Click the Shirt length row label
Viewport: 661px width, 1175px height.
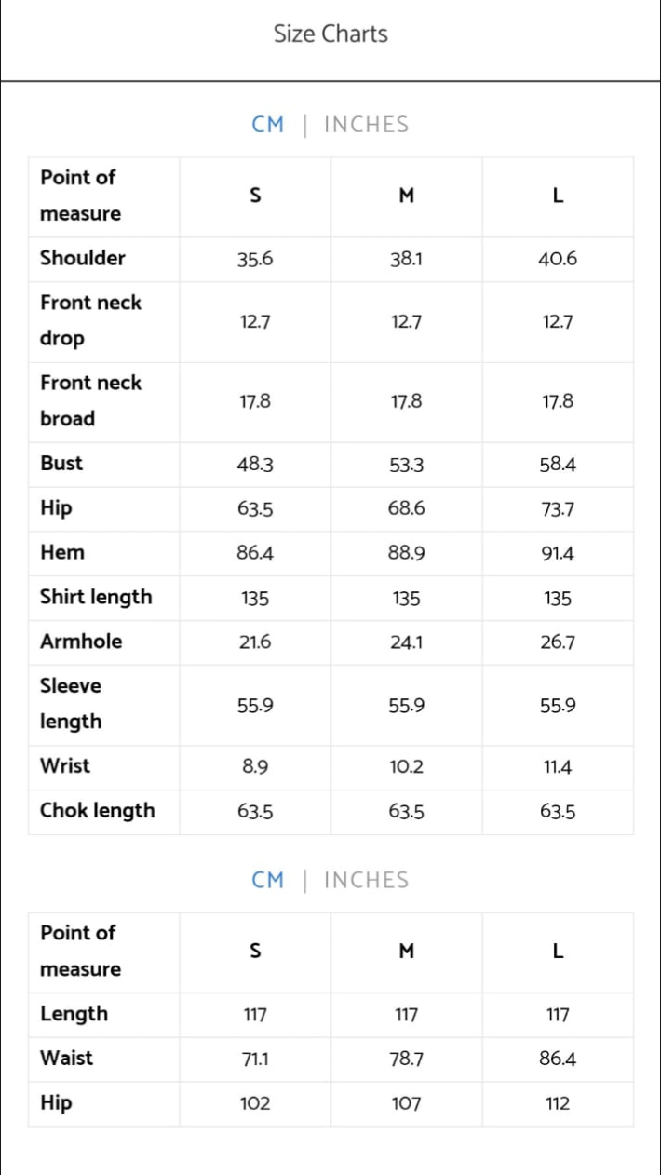click(x=96, y=598)
